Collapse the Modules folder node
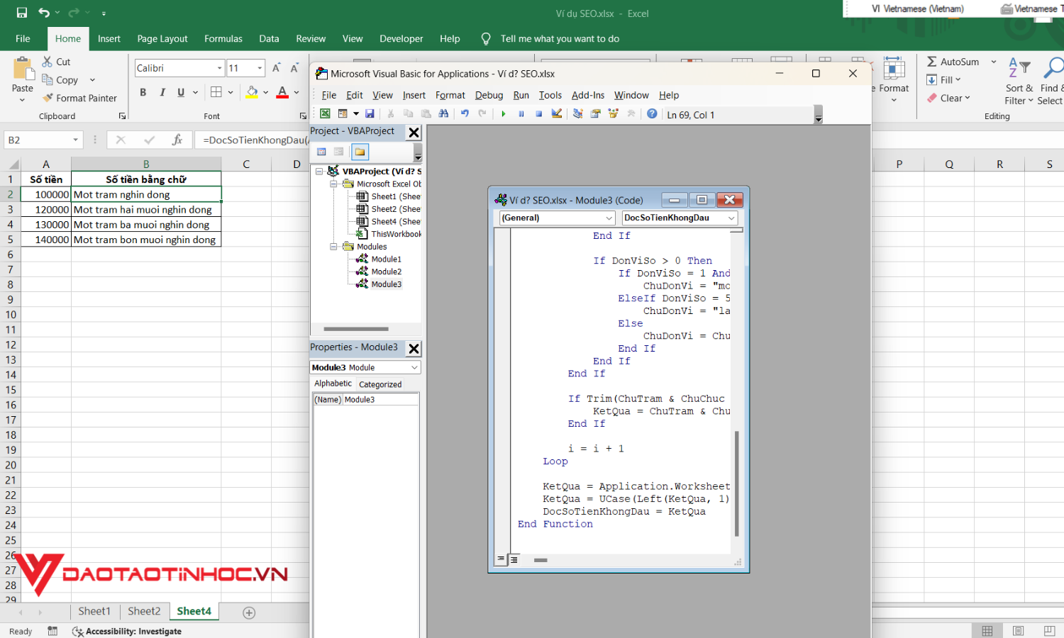The height and width of the screenshot is (638, 1064). [333, 247]
